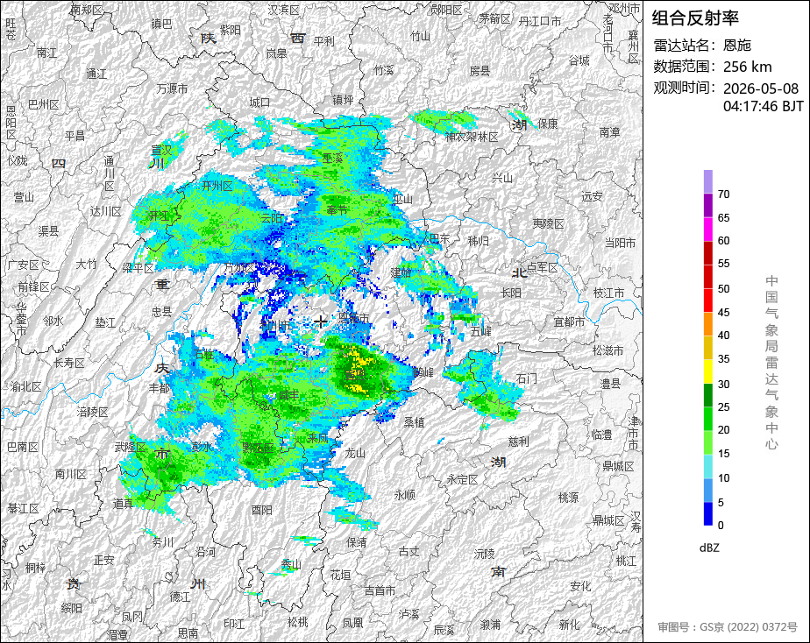Click the 奉节 county label

337,210
